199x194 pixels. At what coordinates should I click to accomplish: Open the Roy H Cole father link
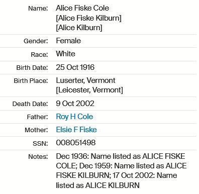pos(74,117)
